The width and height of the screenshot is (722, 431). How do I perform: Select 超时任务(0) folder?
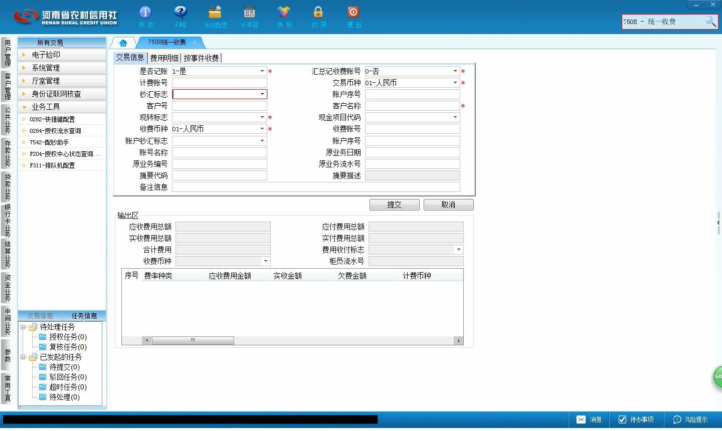click(63, 387)
